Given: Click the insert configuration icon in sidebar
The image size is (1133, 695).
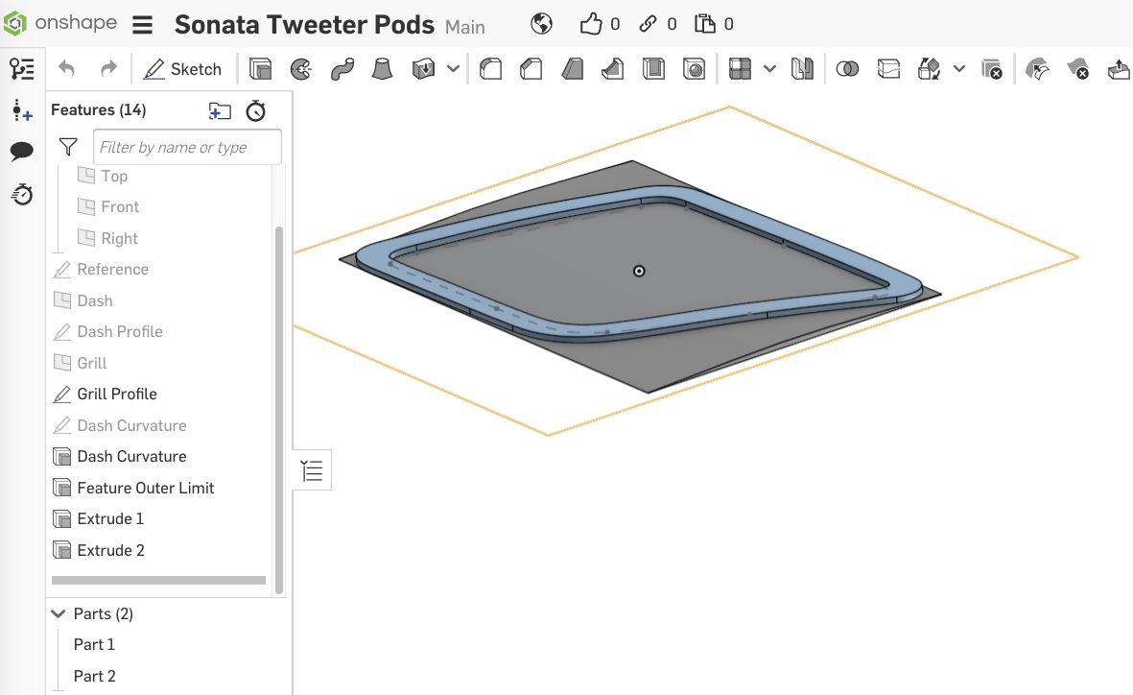Looking at the screenshot, I should pyautogui.click(x=22, y=110).
